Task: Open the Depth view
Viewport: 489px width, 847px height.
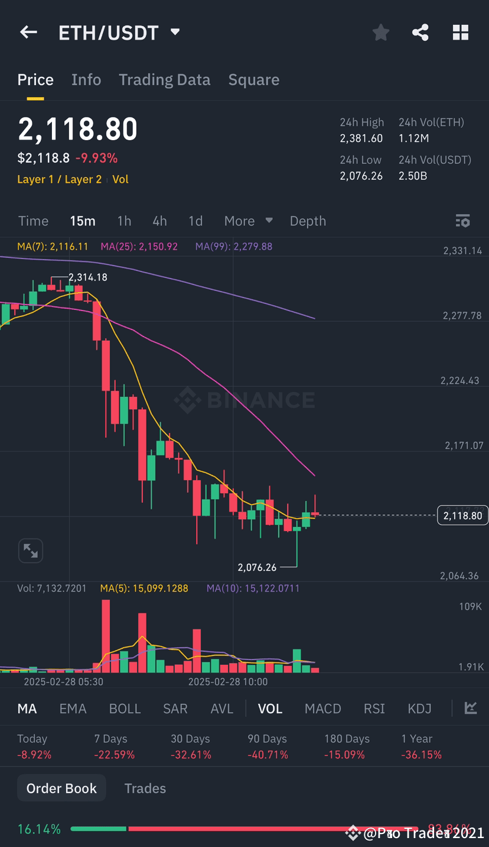Action: pyautogui.click(x=308, y=221)
